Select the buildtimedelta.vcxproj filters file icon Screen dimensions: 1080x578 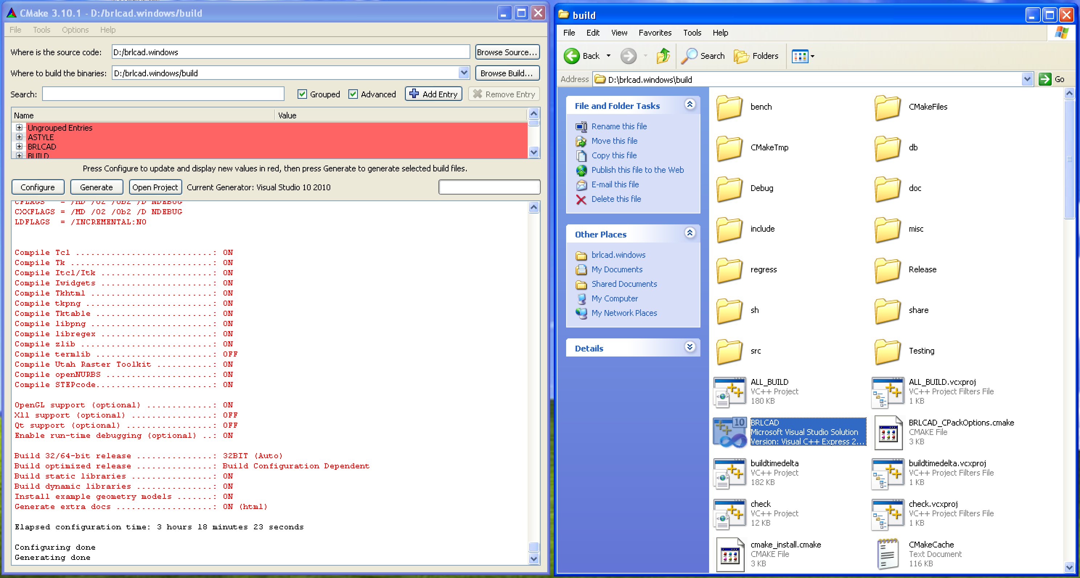(x=888, y=473)
